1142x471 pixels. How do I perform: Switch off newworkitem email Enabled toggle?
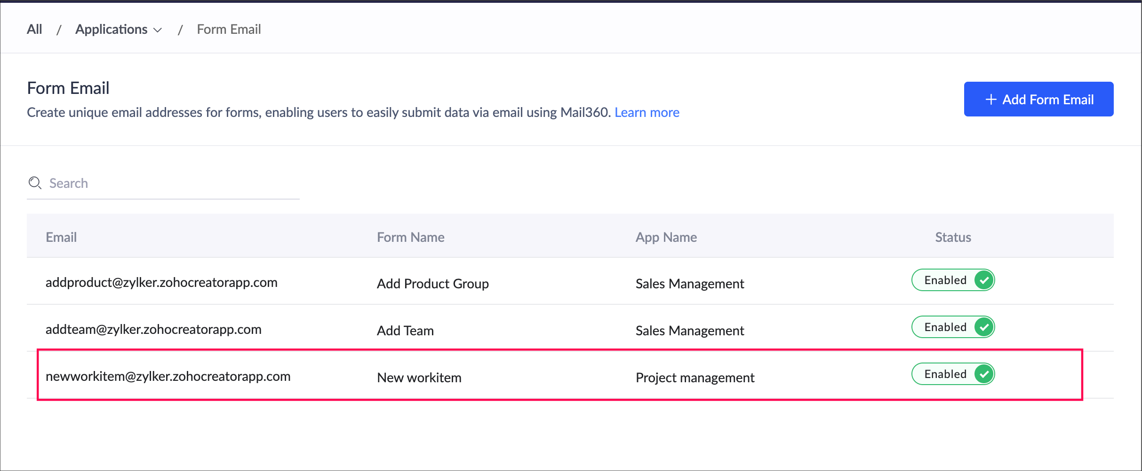[953, 374]
